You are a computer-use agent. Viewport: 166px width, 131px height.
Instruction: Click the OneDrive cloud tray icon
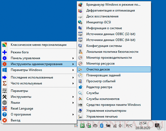pos(95,126)
